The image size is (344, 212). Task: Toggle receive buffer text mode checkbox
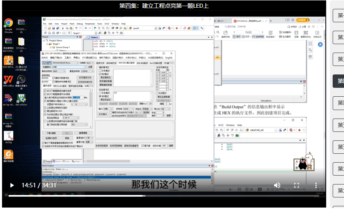[100, 71]
